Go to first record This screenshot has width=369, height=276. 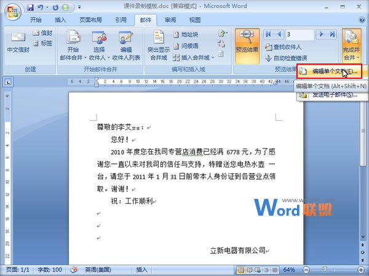pos(268,34)
